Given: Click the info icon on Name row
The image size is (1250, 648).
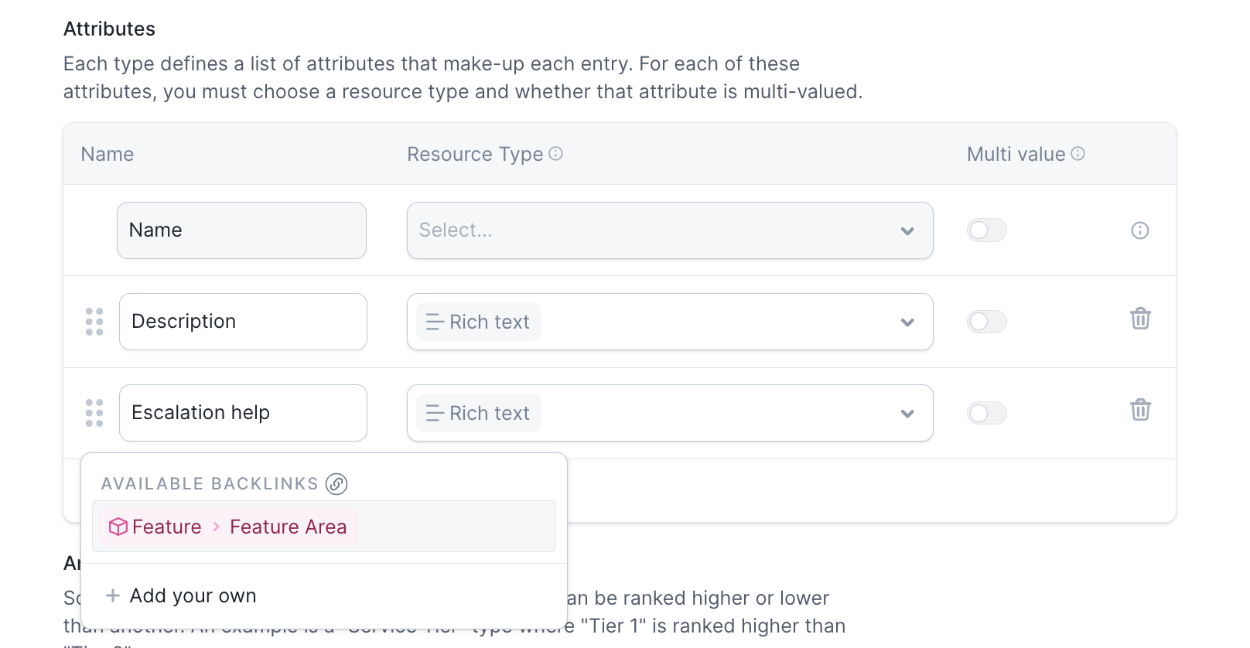Looking at the screenshot, I should (x=1139, y=230).
